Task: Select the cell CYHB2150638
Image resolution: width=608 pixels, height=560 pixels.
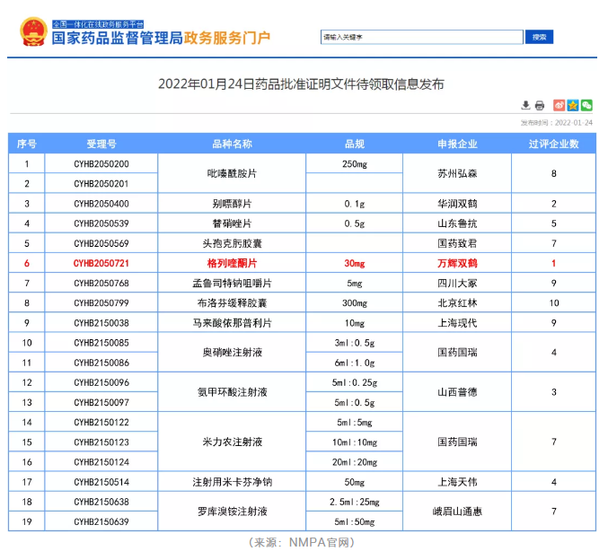Action: point(101,502)
